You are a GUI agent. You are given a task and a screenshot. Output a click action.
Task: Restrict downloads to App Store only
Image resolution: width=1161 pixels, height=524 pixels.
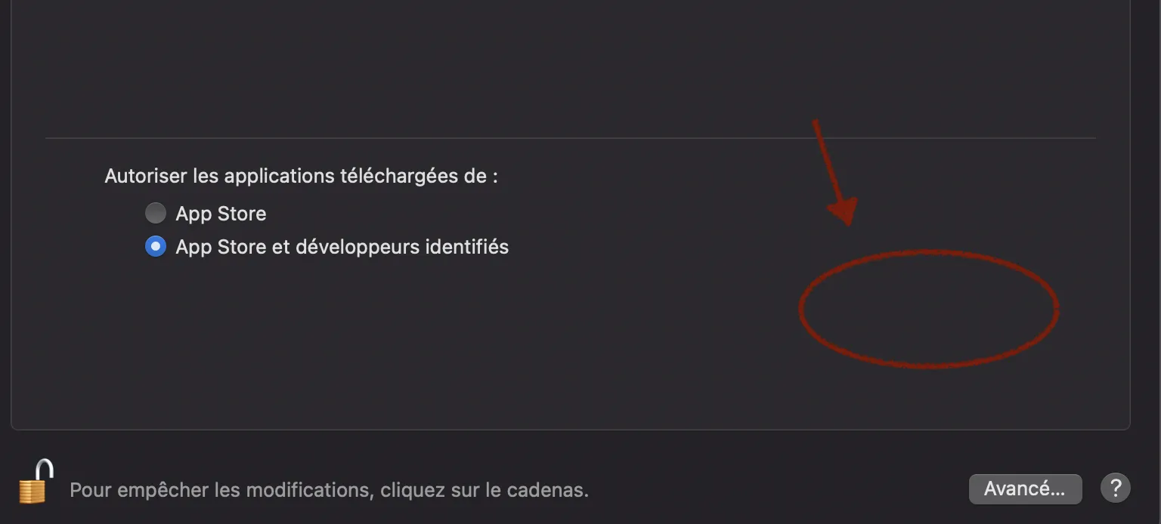pos(155,214)
